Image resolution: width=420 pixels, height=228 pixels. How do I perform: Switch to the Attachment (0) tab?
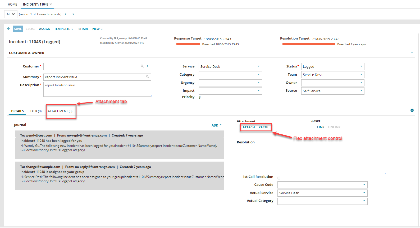pos(60,111)
